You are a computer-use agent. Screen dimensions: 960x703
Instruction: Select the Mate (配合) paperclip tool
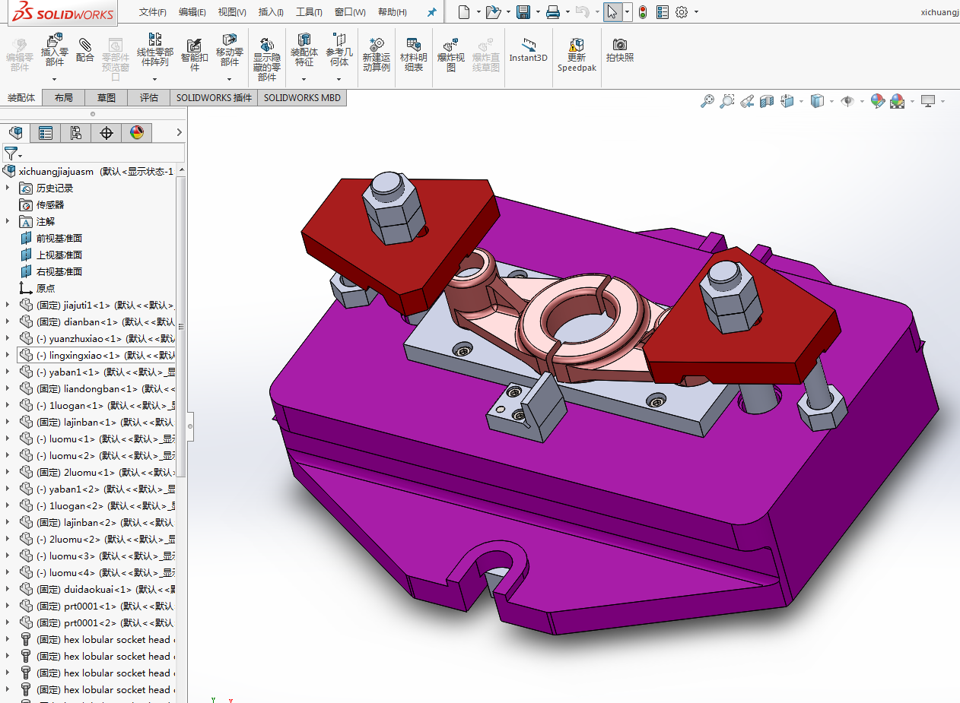tap(85, 46)
